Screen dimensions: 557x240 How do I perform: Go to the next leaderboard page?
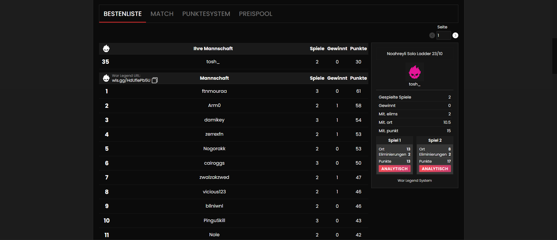pos(455,35)
